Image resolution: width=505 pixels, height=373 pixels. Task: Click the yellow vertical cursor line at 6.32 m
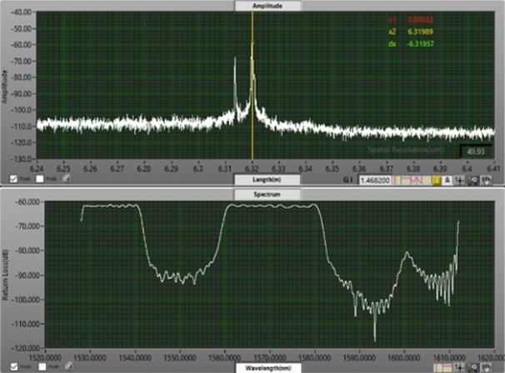click(x=252, y=83)
